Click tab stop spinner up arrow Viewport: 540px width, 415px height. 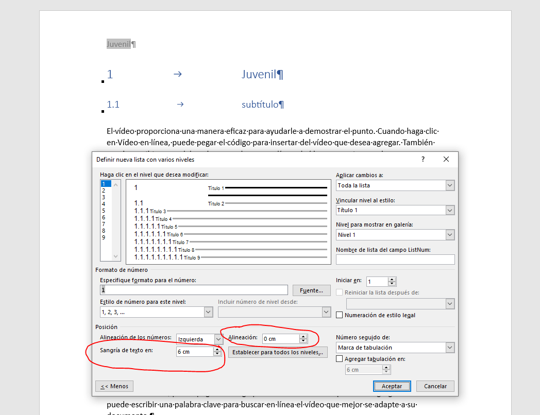(386, 368)
